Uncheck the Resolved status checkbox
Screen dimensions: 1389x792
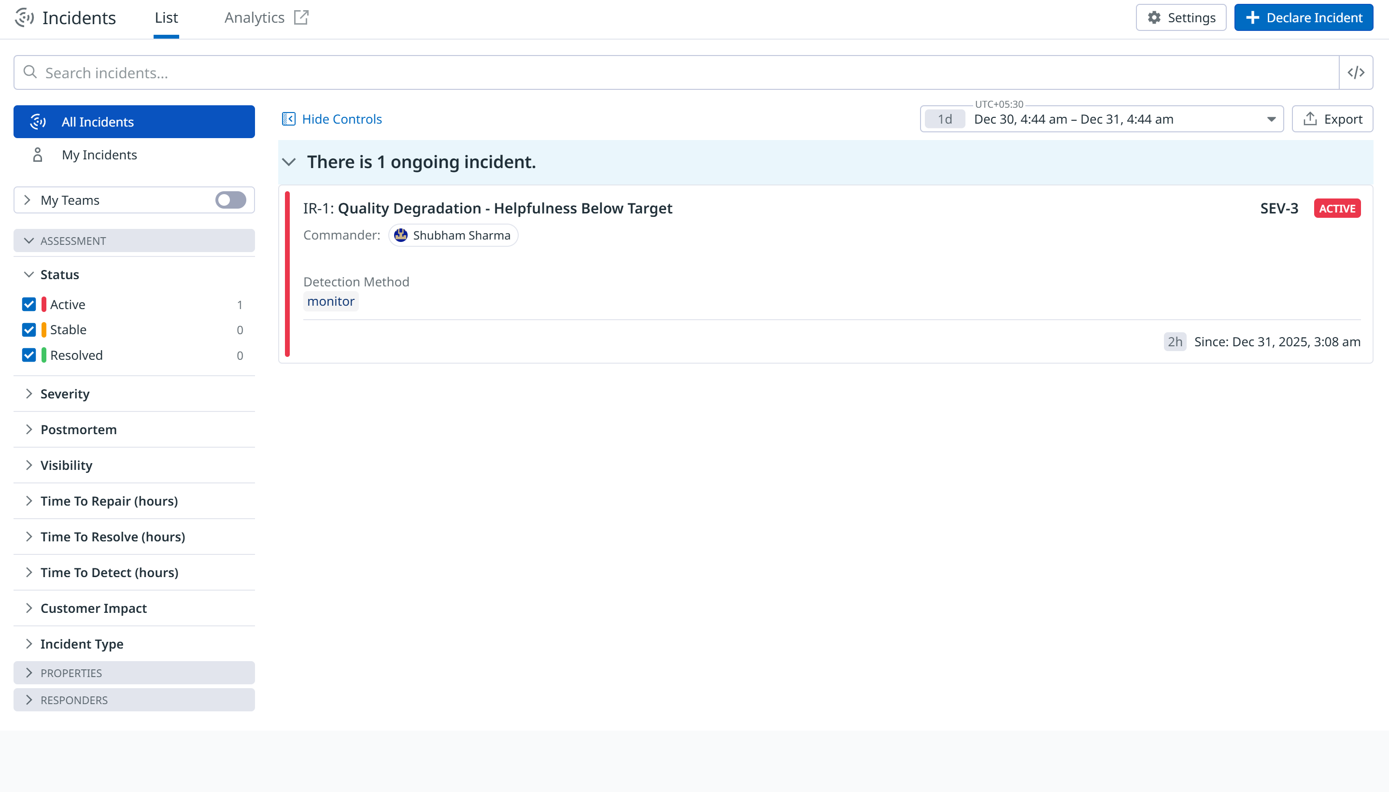(x=29, y=355)
